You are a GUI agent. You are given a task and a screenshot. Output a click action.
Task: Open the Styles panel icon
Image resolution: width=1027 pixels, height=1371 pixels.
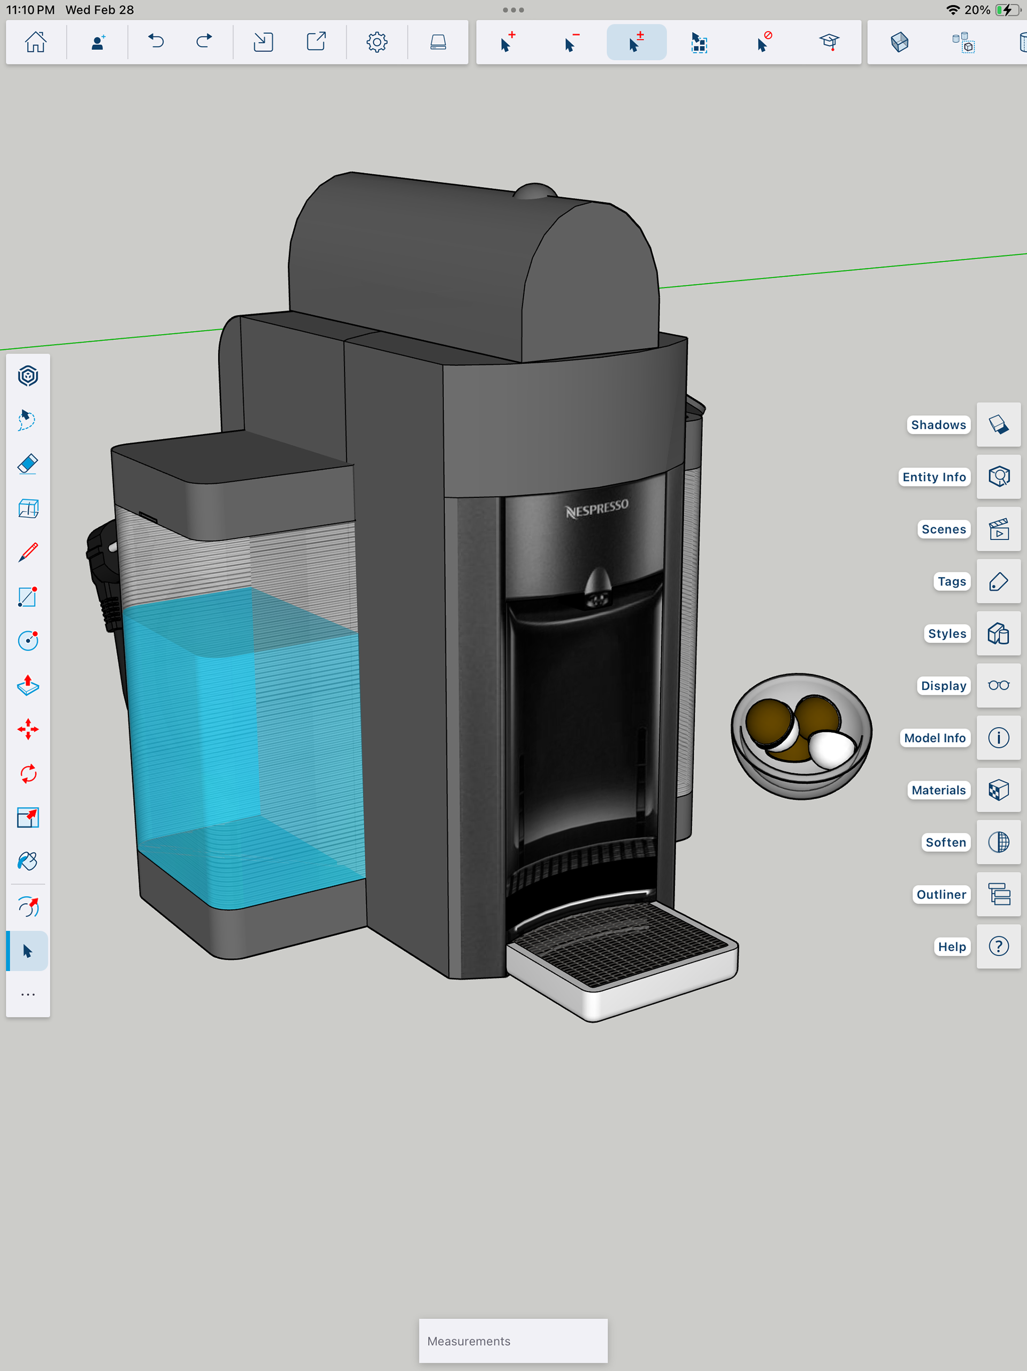[998, 633]
